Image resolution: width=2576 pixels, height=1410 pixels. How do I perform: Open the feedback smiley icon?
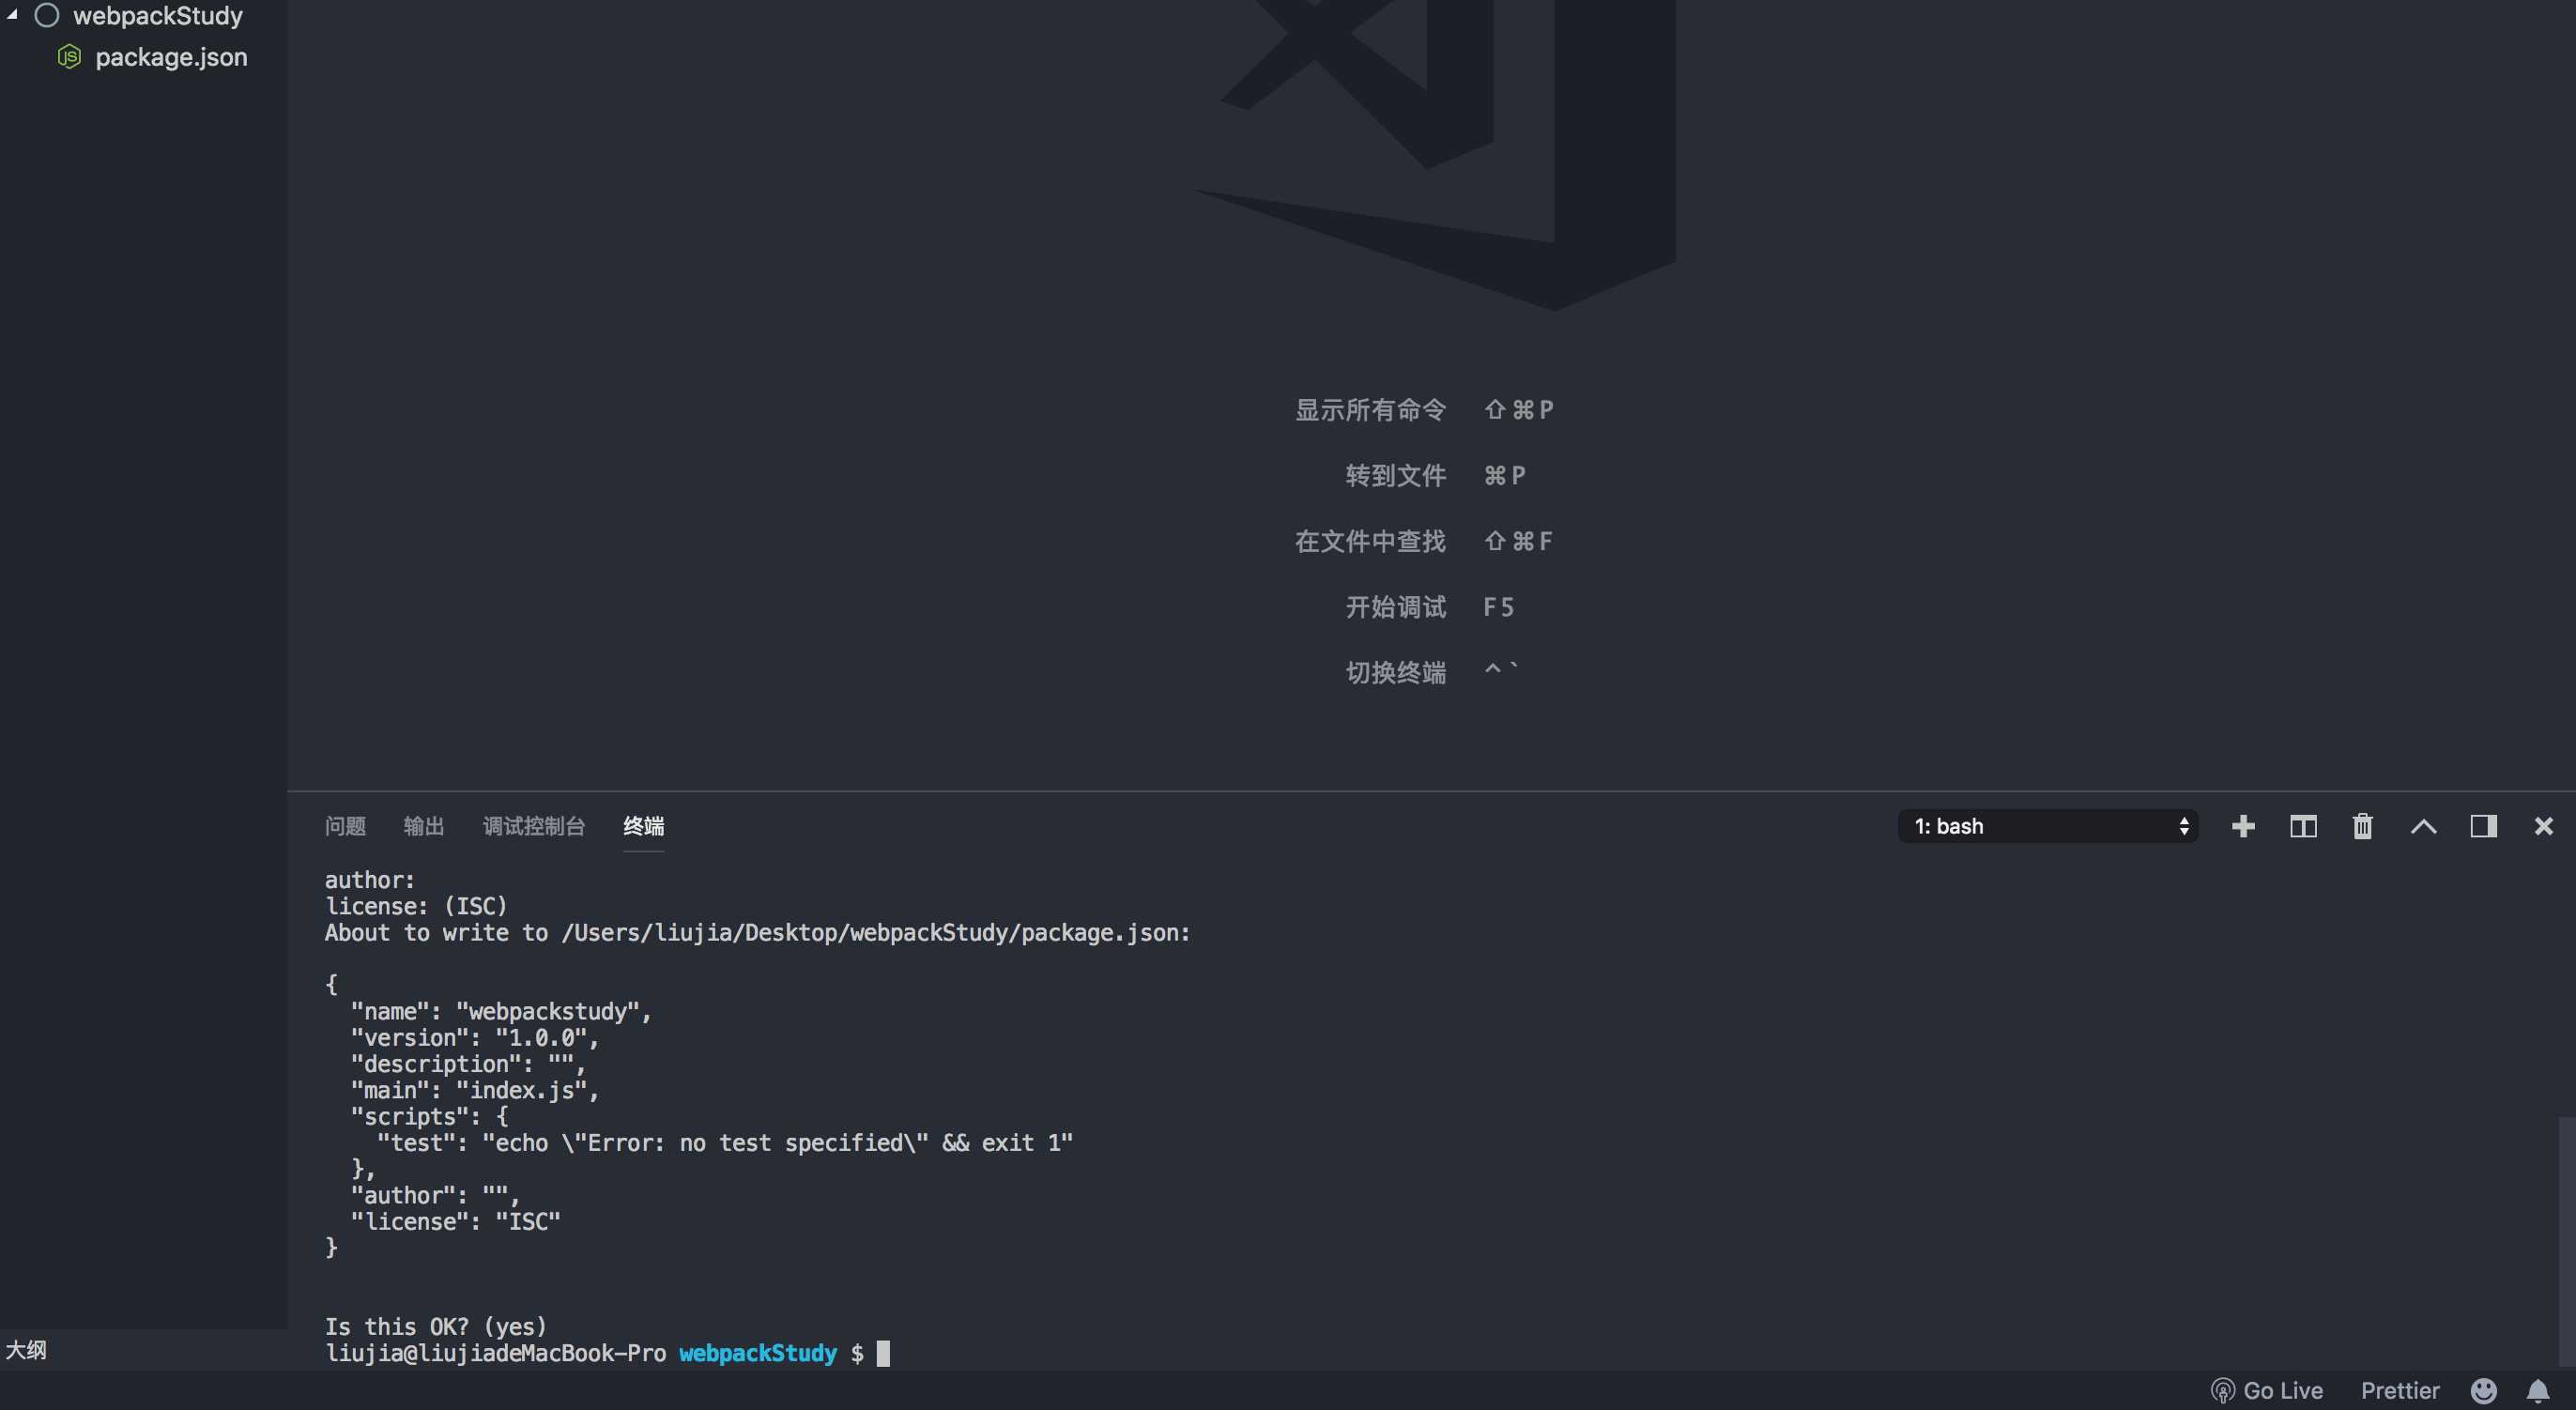[2484, 1390]
